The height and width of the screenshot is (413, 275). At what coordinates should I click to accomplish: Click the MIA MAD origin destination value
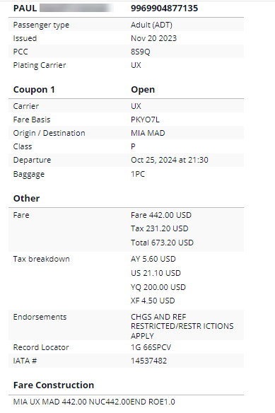[148, 133]
